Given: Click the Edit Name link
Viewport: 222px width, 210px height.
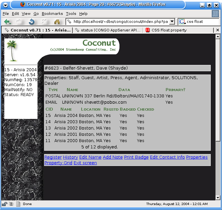Looking at the screenshot, I should coord(90,157).
